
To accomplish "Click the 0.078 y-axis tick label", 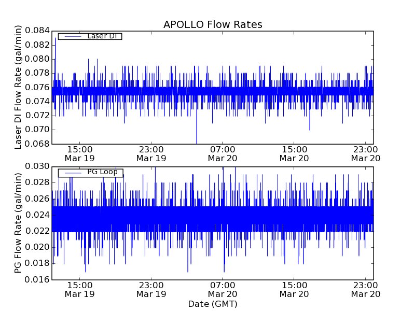I will pos(37,73).
